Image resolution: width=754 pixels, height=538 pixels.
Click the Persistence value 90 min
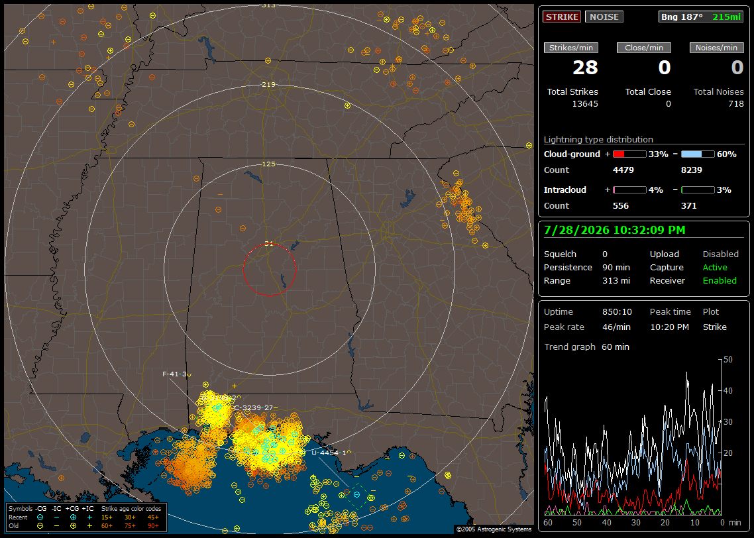pos(616,267)
